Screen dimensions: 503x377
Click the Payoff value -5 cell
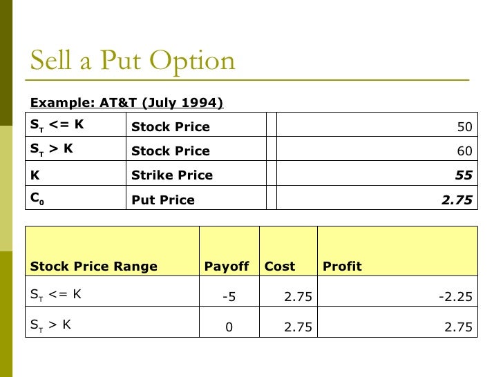coord(229,297)
